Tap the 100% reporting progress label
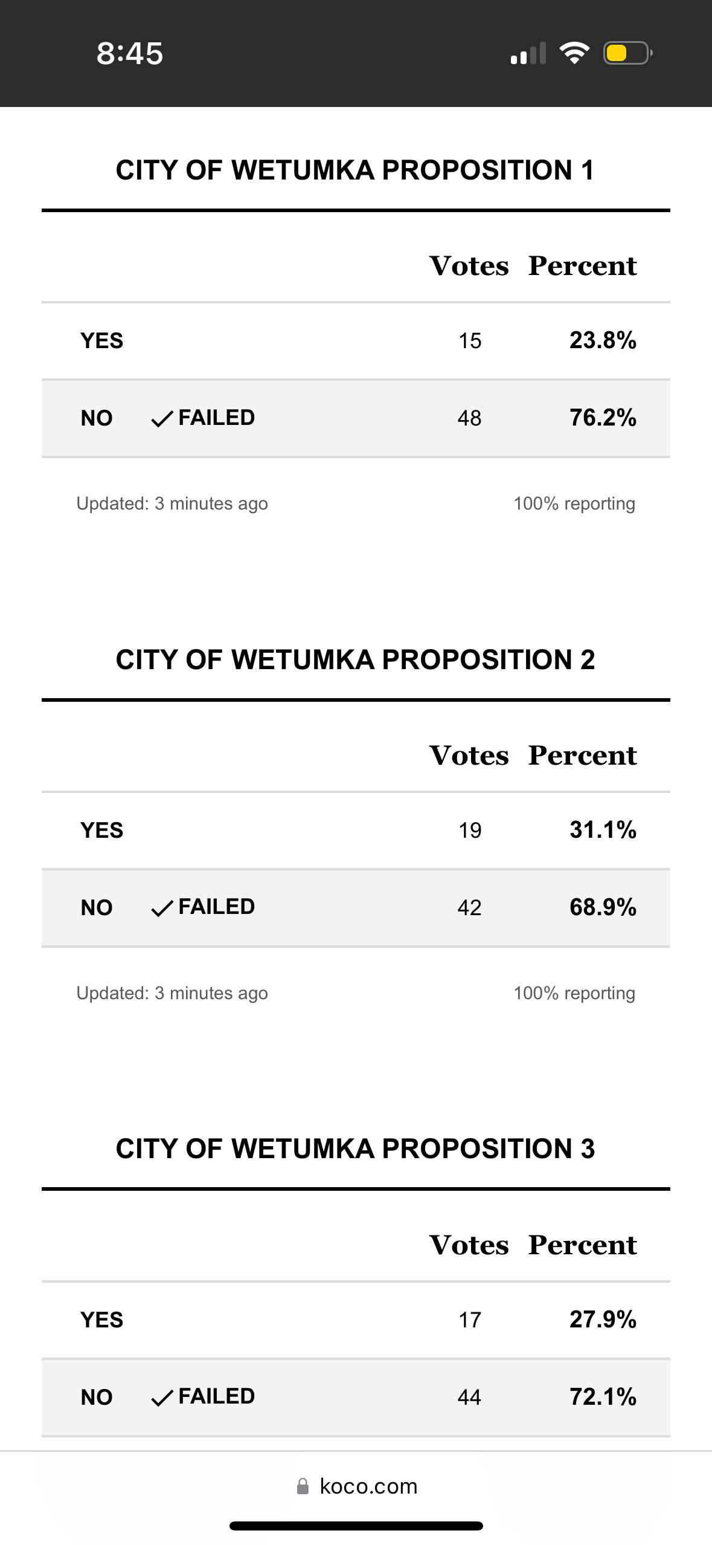712x1545 pixels. (574, 503)
